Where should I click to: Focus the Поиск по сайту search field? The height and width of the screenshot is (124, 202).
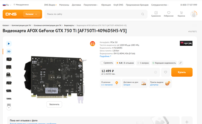pos(96,14)
